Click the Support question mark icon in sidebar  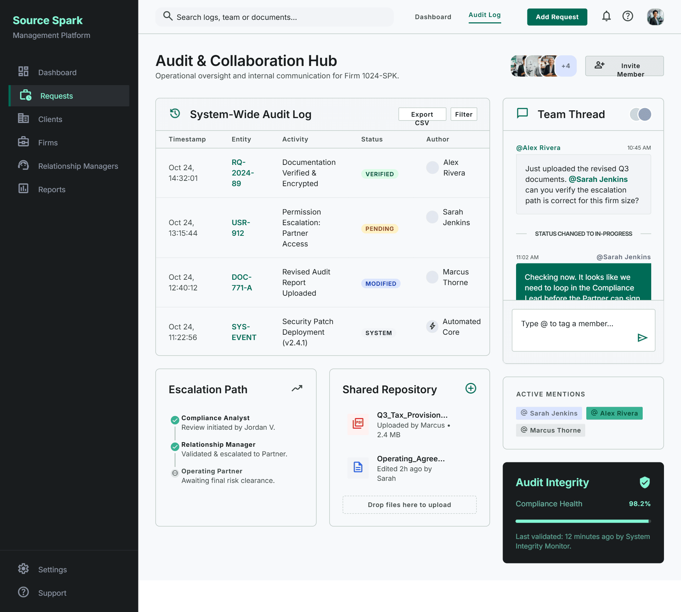[x=23, y=592]
